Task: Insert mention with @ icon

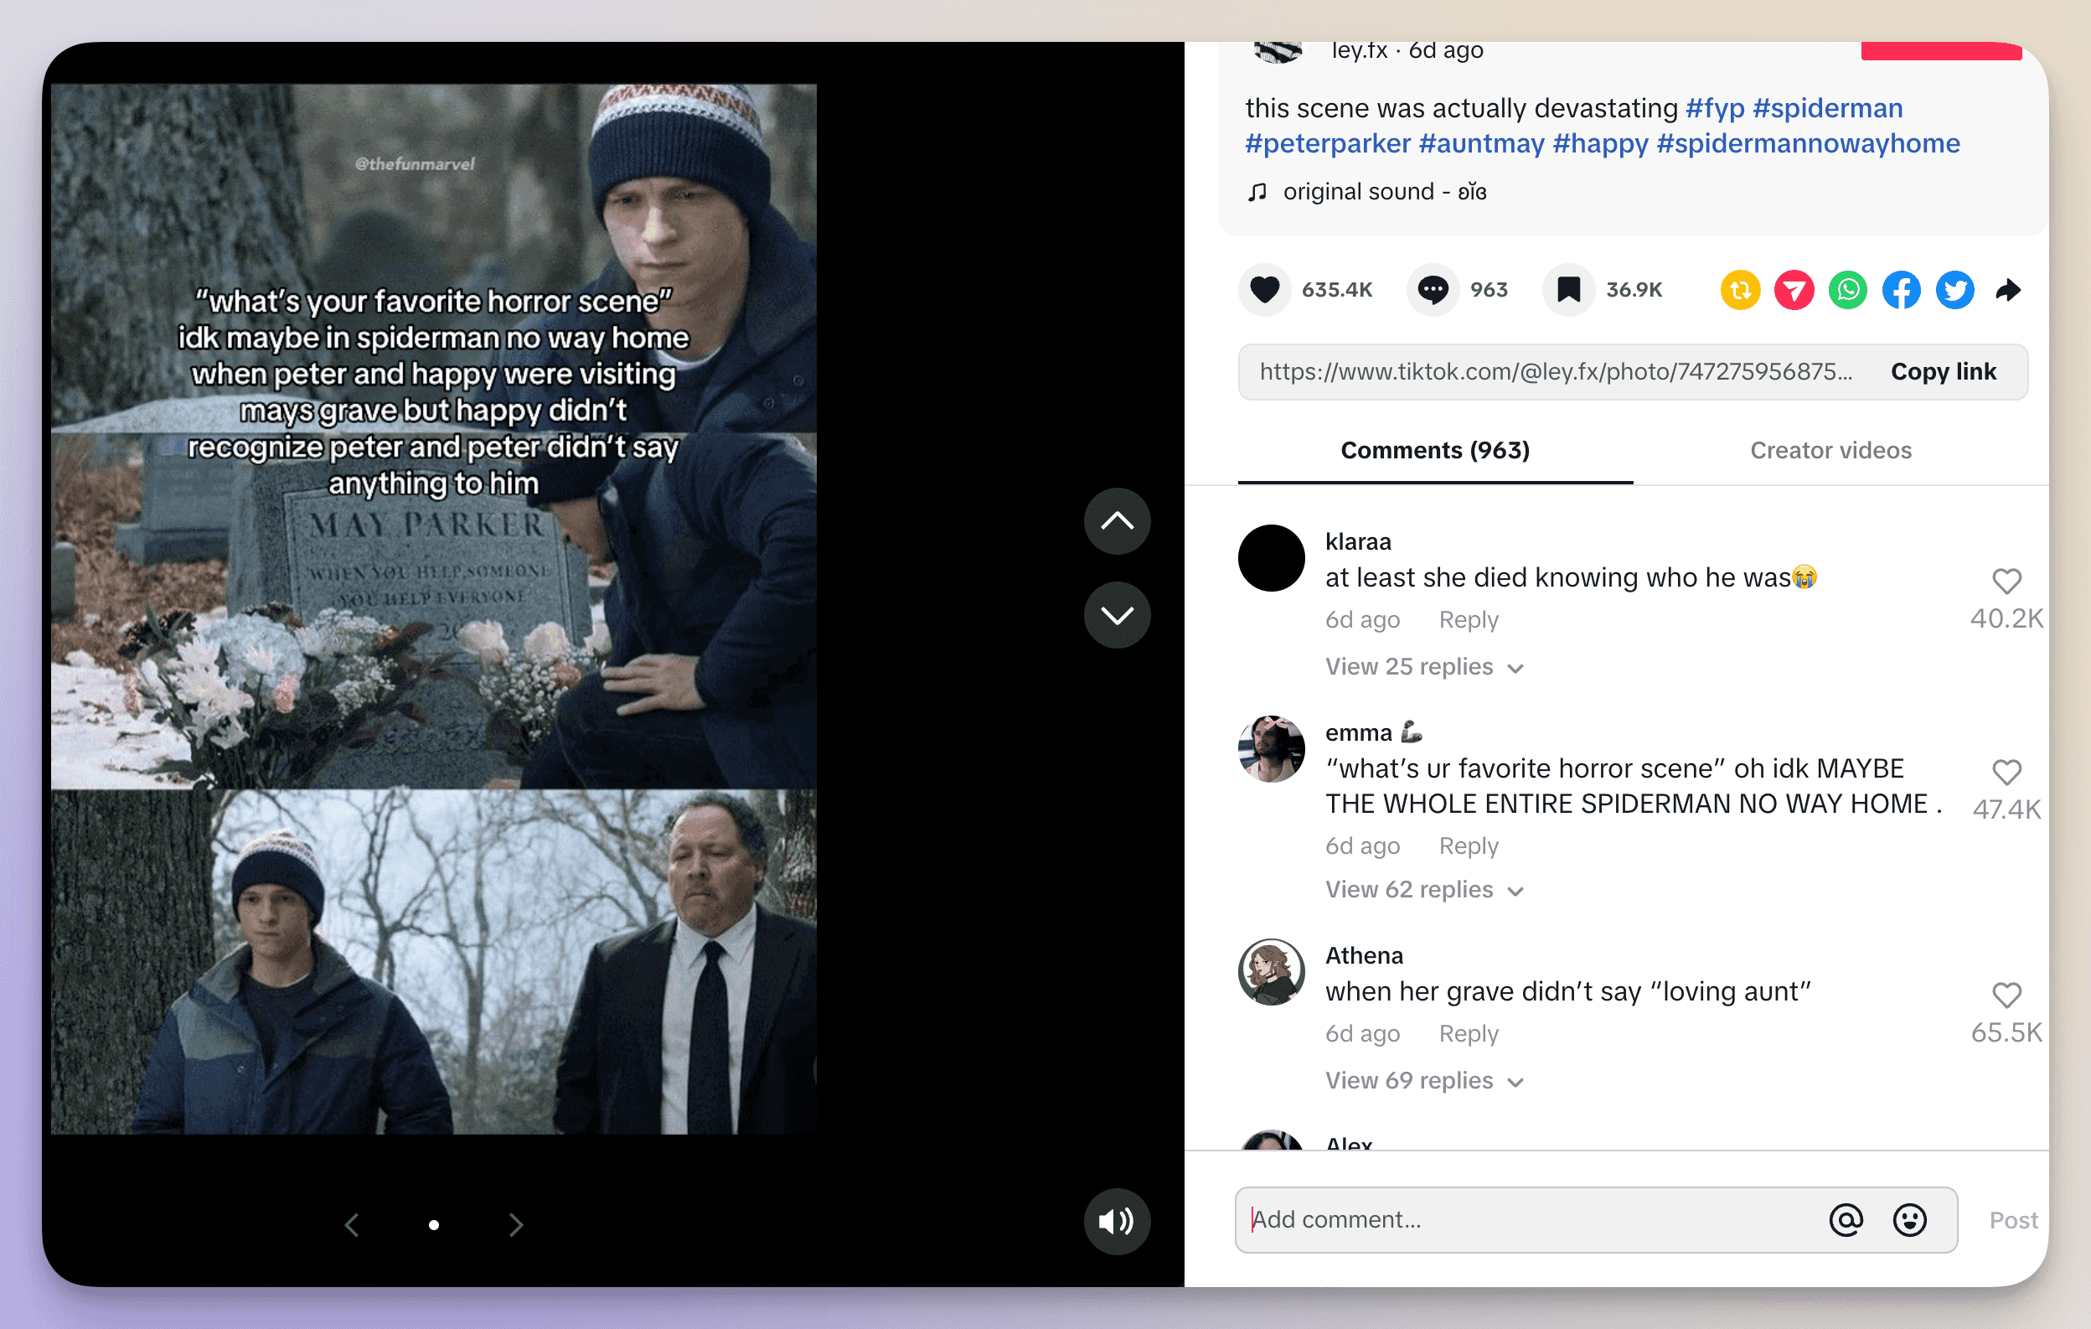Action: pyautogui.click(x=1846, y=1219)
